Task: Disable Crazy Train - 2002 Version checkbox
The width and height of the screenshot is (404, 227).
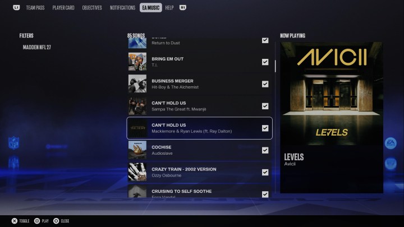Action: [x=265, y=172]
